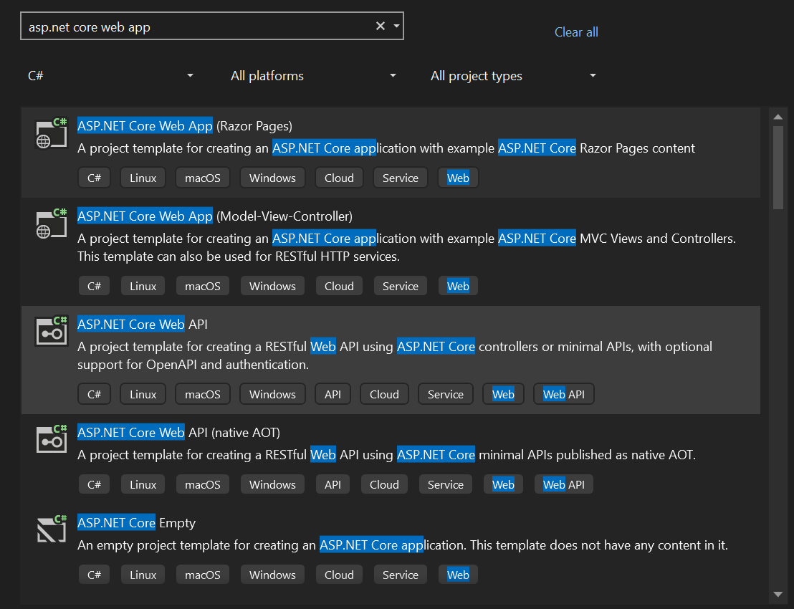Click Web API tag on the selected Web API template
This screenshot has height=609, width=794.
tap(563, 394)
